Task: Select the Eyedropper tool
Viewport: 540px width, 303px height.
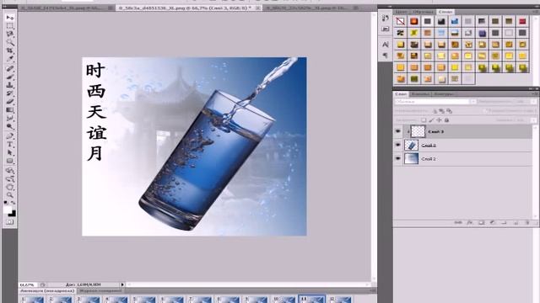Action: pyautogui.click(x=10, y=60)
